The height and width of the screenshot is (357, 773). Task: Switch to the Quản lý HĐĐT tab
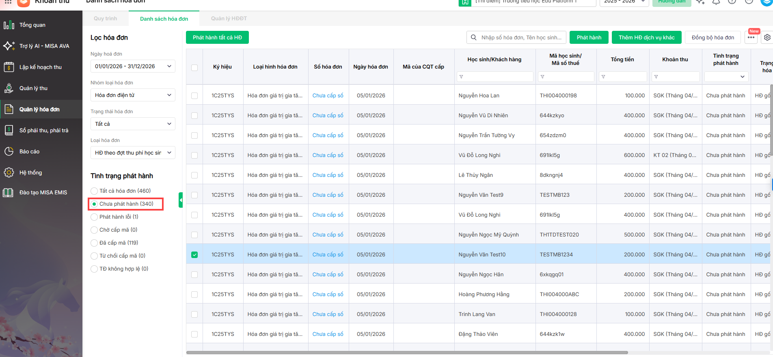[x=229, y=19]
